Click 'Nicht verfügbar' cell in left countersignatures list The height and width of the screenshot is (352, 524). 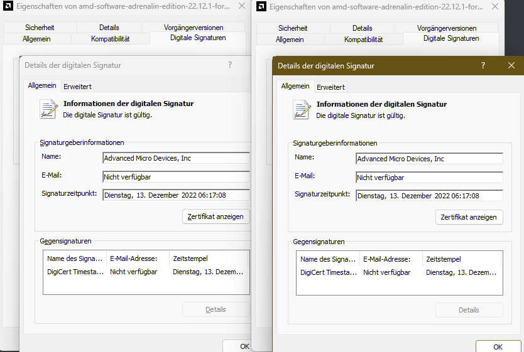[x=133, y=272]
